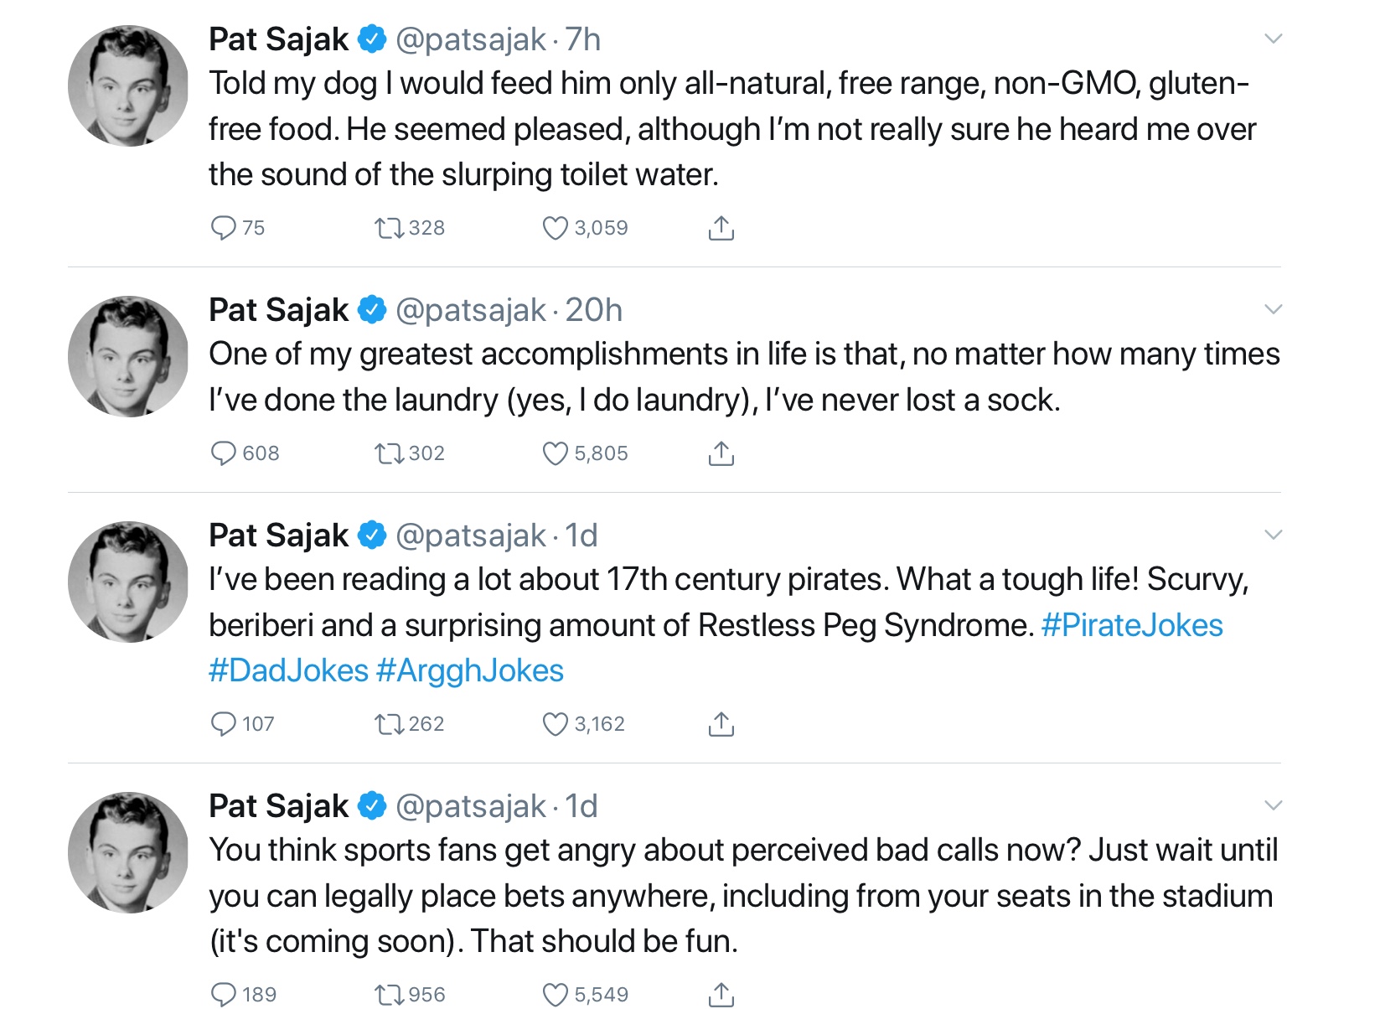
Task: Like the 17th century pirates tweet
Action: tap(555, 724)
